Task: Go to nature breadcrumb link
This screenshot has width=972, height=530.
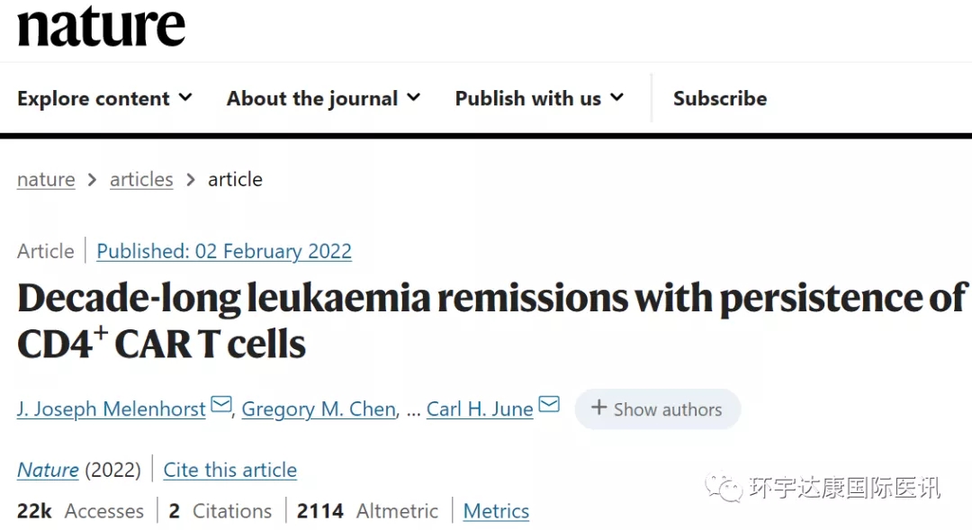Action: pos(46,179)
